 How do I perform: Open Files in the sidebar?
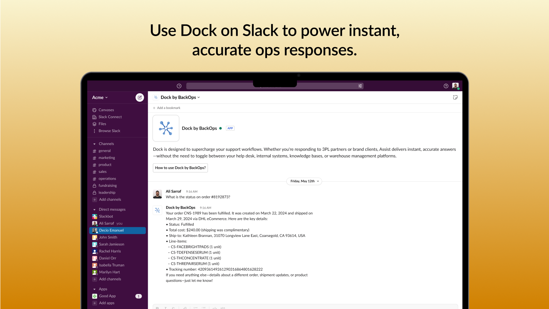tap(102, 124)
